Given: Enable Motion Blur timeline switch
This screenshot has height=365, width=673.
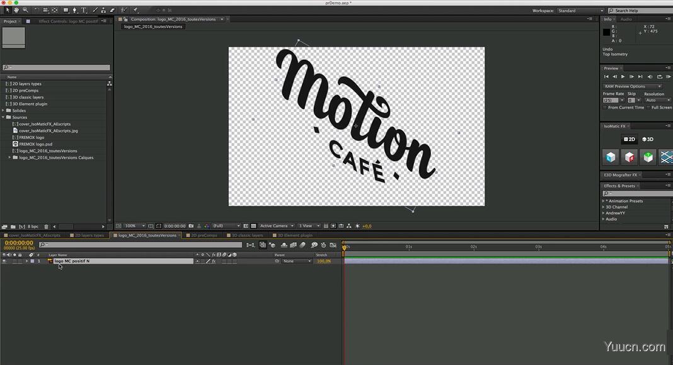Looking at the screenshot, I should (x=302, y=245).
